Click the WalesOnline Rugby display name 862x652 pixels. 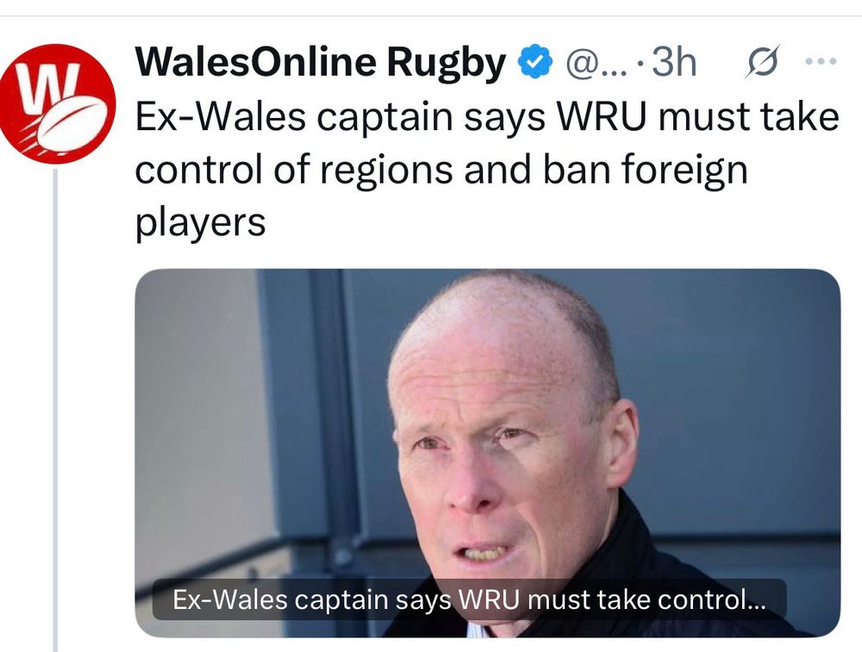(x=320, y=62)
